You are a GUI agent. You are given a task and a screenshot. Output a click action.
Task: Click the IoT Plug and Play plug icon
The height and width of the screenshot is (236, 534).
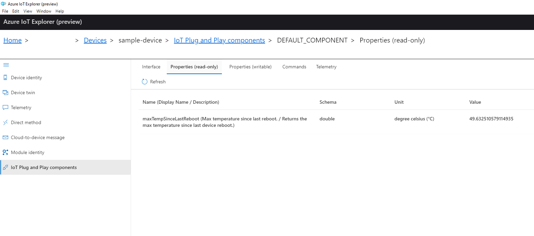(x=5, y=167)
